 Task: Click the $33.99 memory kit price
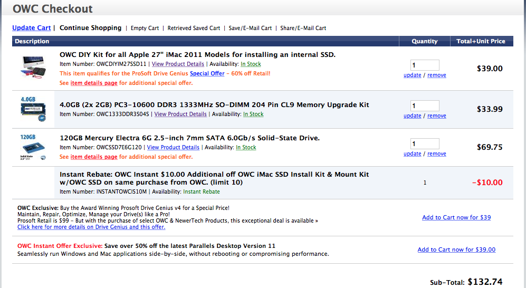490,109
